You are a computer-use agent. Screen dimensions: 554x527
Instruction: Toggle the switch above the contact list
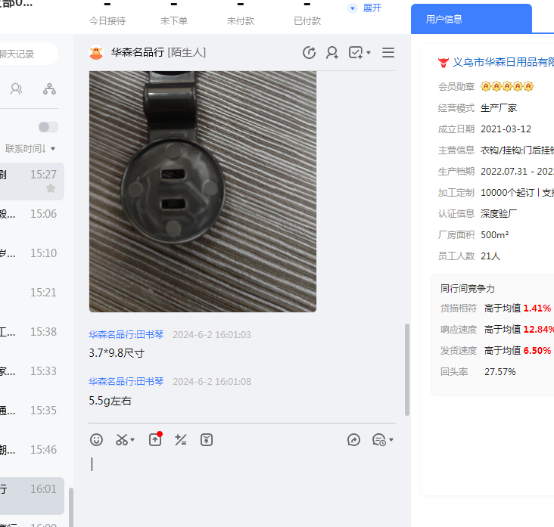click(x=48, y=127)
